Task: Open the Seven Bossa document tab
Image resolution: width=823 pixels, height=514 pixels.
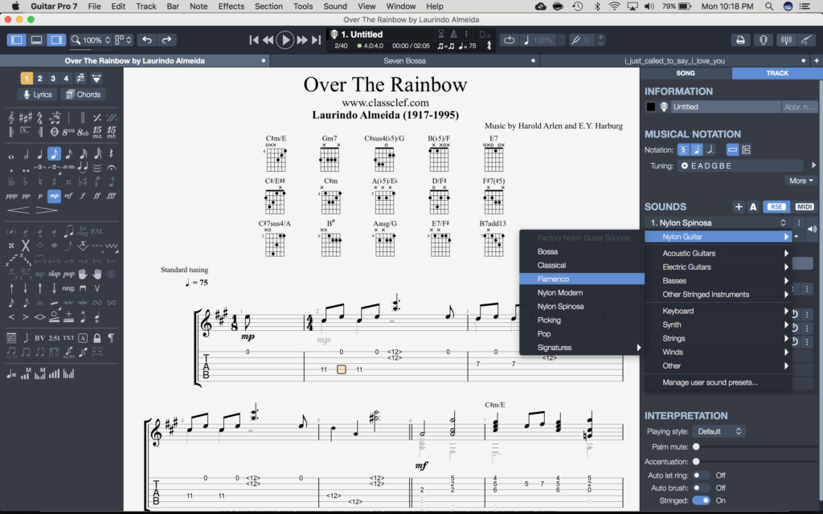Action: click(x=404, y=61)
